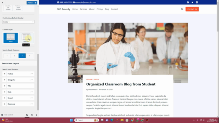Screen dimensions: 219x123
Task: Click the SEO Friendly site title
Action: 64,9
